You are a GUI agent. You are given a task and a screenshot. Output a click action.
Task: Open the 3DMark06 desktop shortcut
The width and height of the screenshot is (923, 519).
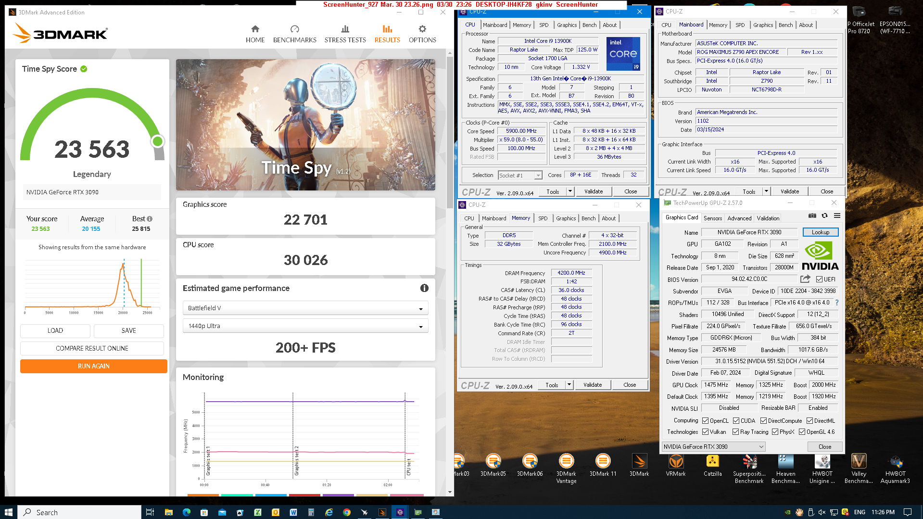[x=530, y=466]
